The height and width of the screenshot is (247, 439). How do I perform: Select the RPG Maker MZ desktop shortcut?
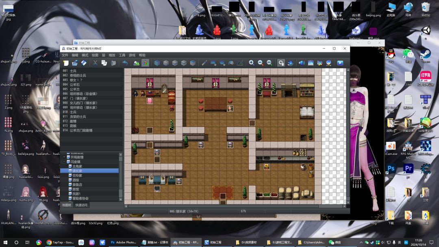pyautogui.click(x=408, y=149)
